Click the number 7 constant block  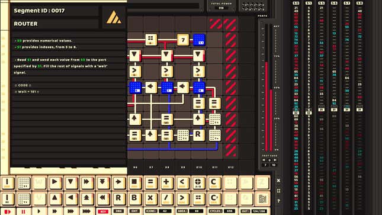(183, 40)
